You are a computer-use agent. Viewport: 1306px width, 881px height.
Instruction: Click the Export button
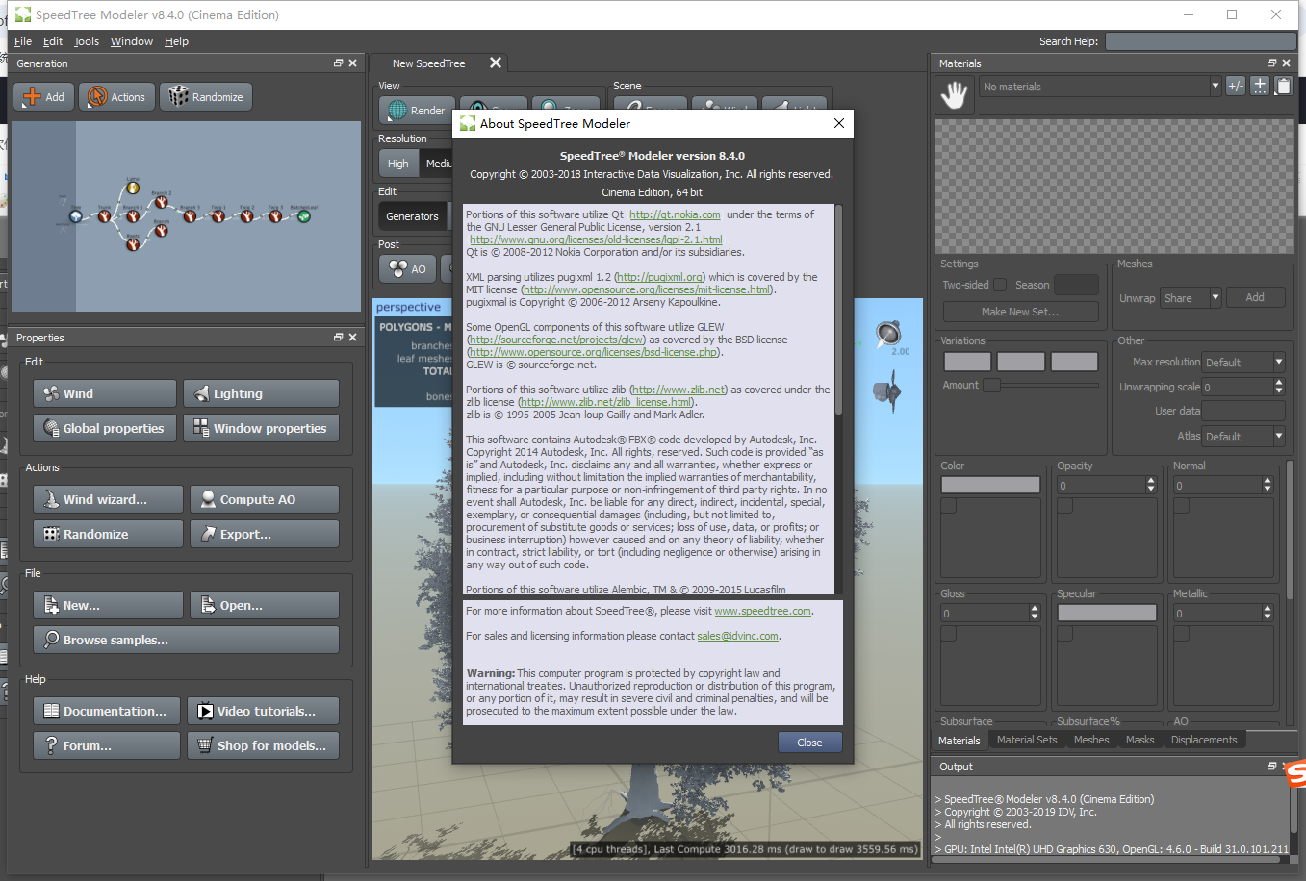tap(265, 534)
